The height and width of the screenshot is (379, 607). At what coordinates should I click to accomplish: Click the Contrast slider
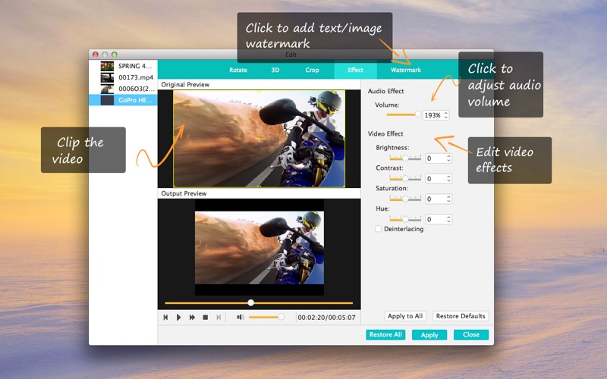405,178
